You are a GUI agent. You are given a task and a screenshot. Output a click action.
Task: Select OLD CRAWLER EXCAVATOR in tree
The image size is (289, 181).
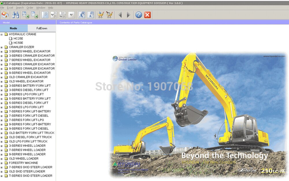[x=28, y=77]
